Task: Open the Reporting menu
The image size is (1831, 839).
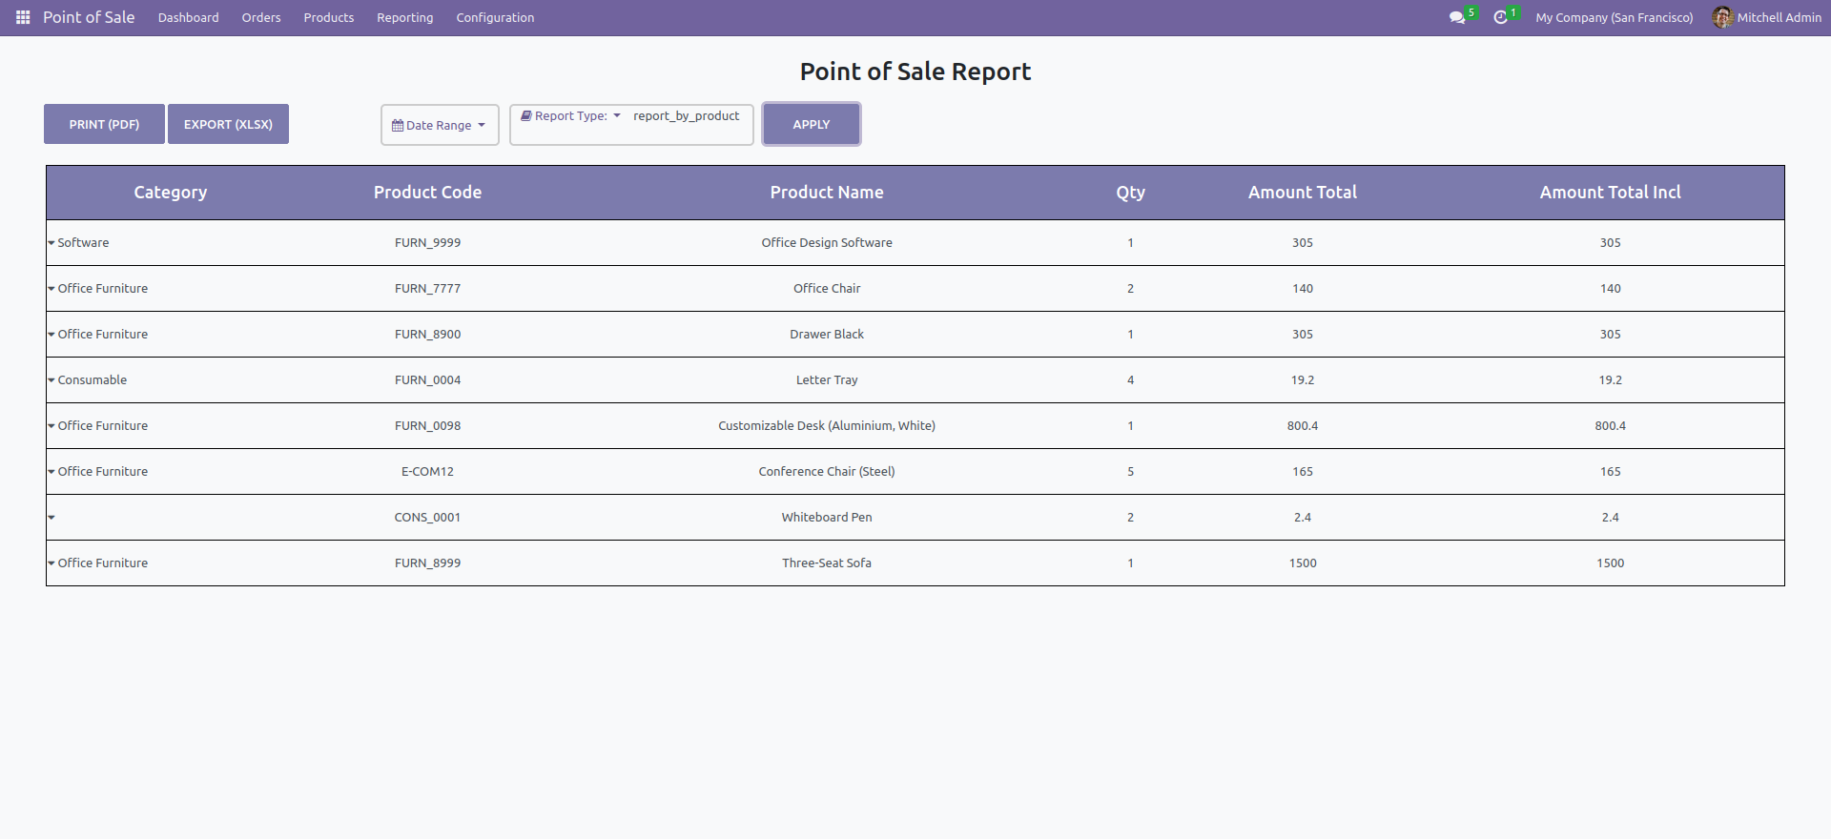Action: pos(404,18)
